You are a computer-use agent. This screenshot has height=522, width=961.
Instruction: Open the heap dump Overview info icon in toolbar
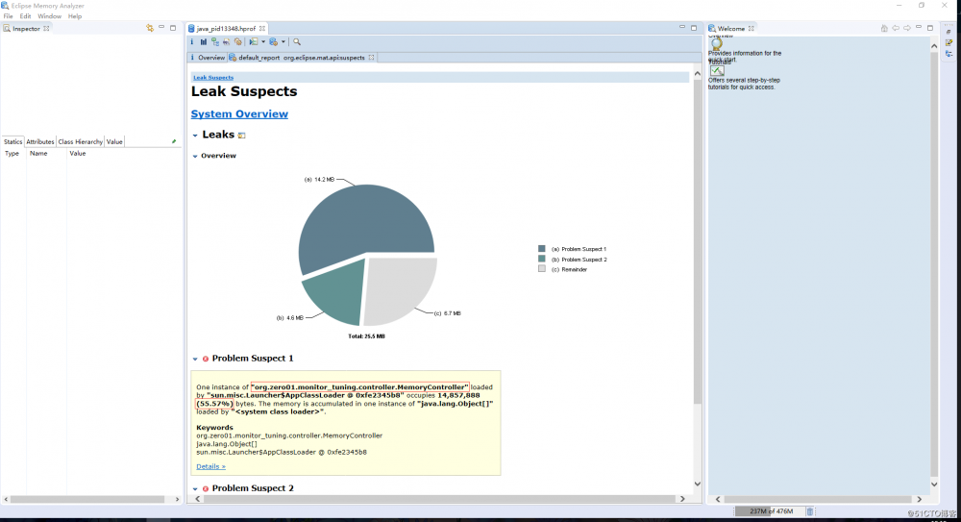tap(192, 42)
